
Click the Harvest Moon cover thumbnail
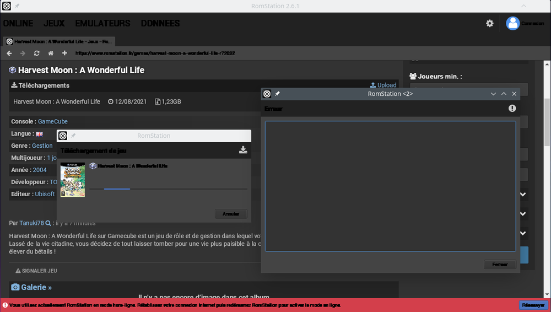coord(73,180)
